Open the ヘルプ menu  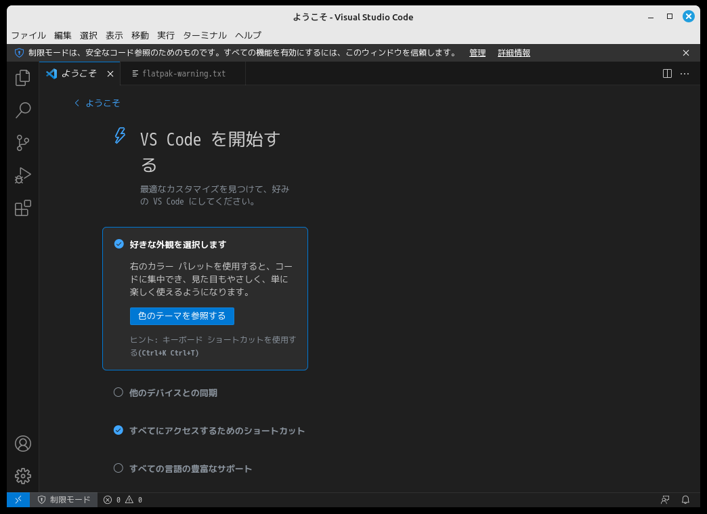(248, 35)
